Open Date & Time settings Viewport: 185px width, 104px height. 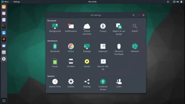[55, 83]
